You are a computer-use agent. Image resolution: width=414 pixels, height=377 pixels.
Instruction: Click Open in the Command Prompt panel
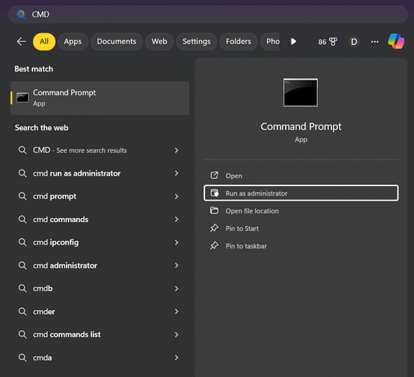tap(301, 176)
